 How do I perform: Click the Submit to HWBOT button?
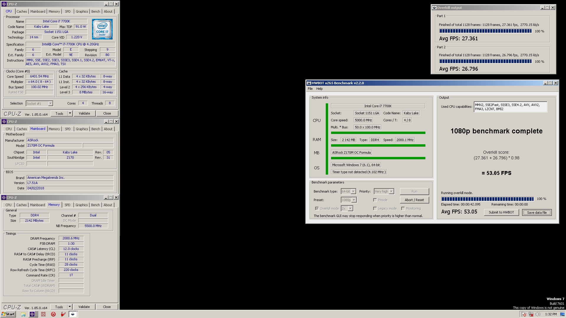(501, 212)
